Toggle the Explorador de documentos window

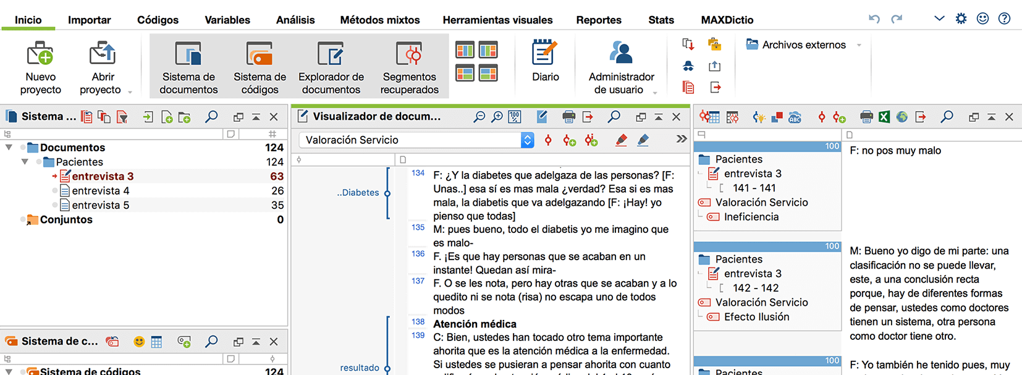pyautogui.click(x=331, y=67)
